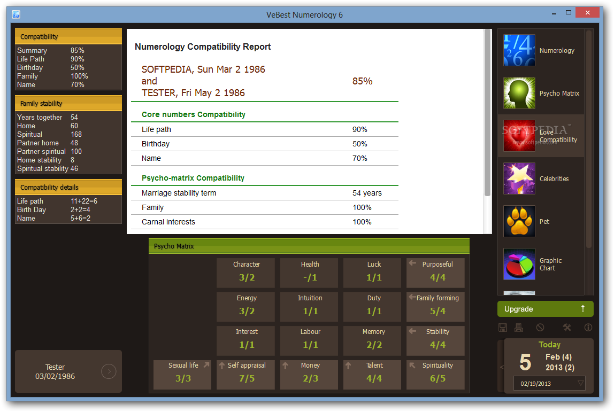Click the Compatibility details panel header
Screen dimensions: 614x412
click(x=68, y=187)
